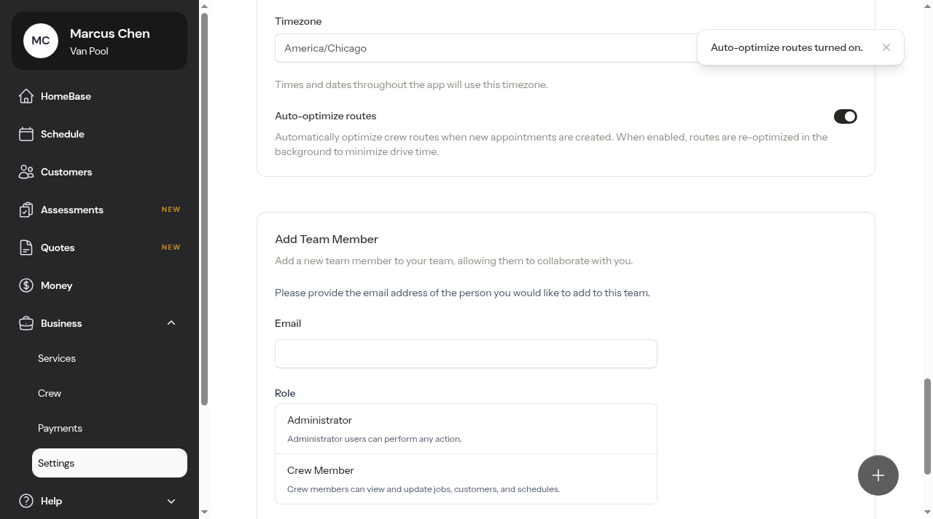The width and height of the screenshot is (933, 519).
Task: Open the Crew submenu link
Action: pos(50,393)
